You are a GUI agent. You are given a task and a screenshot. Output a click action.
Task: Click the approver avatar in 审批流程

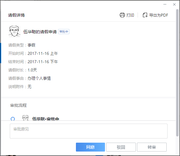coord(26,118)
